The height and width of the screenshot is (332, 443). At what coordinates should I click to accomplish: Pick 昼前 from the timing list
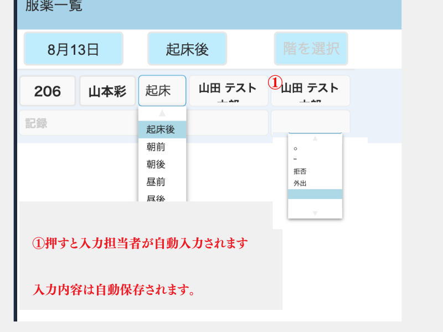pyautogui.click(x=162, y=182)
